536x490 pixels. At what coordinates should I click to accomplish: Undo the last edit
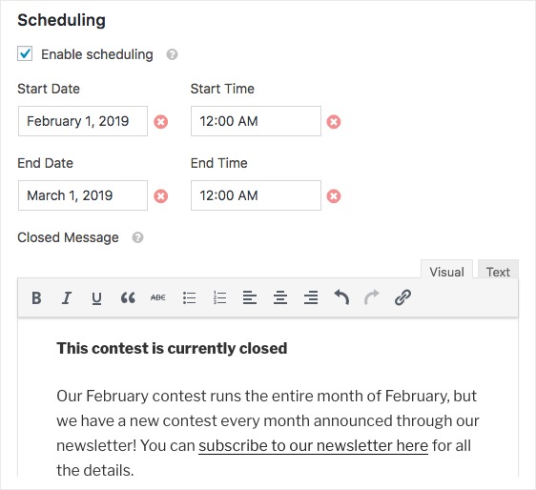click(341, 296)
